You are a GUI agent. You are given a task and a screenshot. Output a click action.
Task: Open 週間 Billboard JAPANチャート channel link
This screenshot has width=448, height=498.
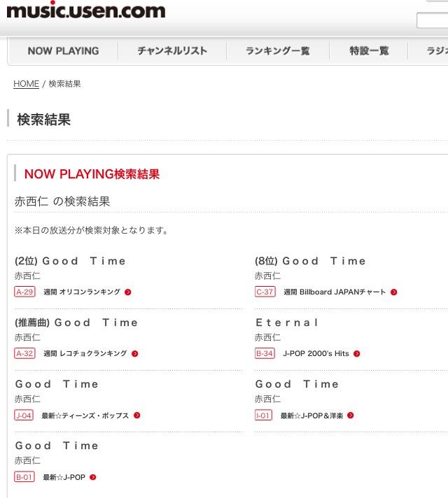335,292
